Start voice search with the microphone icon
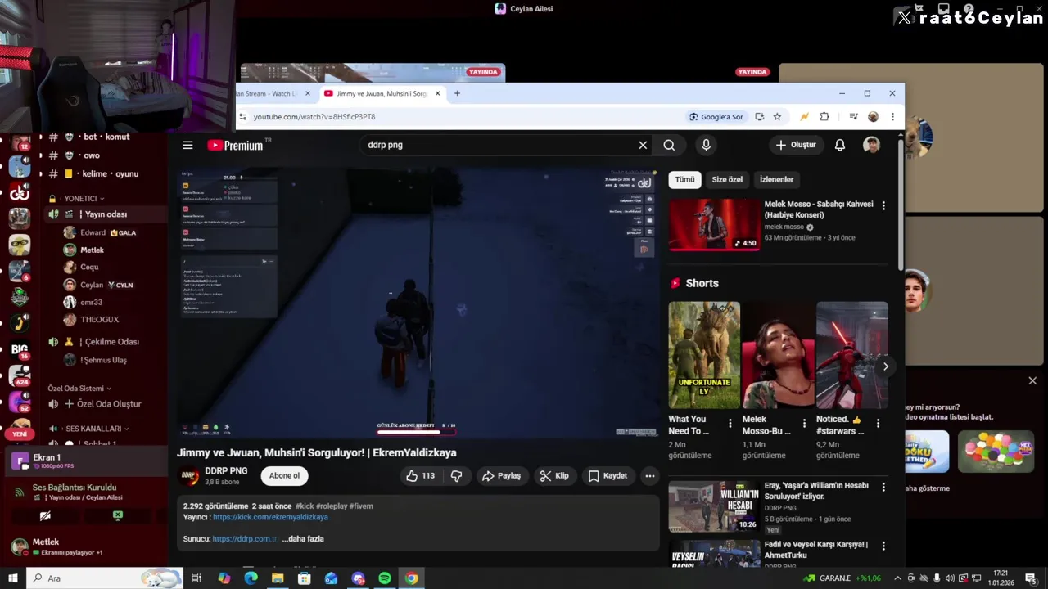The width and height of the screenshot is (1048, 589). [706, 145]
